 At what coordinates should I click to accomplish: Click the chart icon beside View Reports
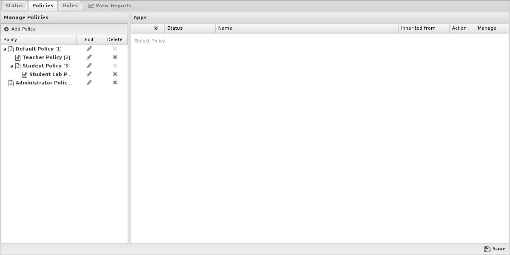(91, 6)
